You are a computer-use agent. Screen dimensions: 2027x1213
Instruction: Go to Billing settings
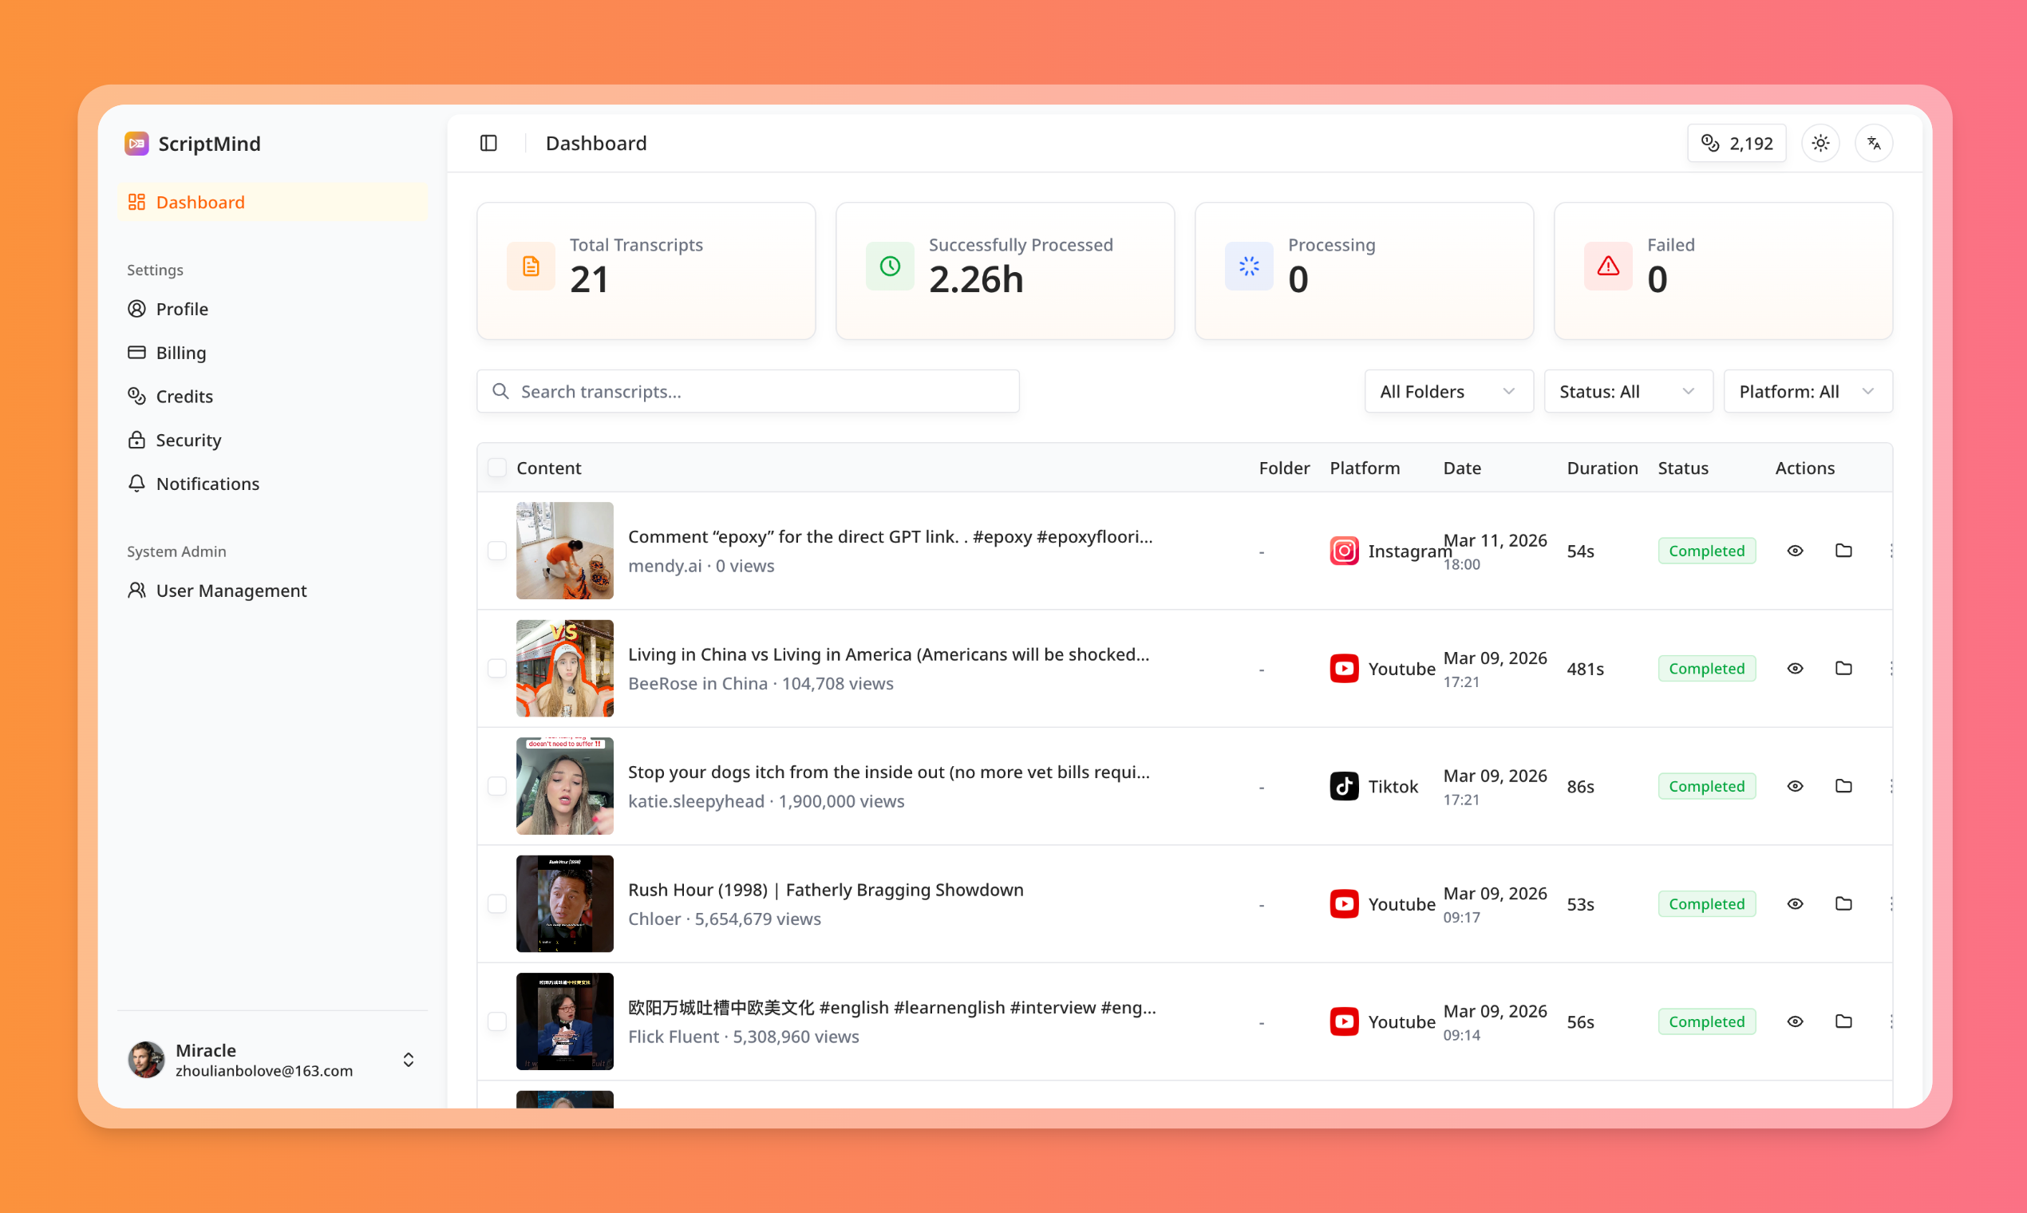click(x=180, y=352)
